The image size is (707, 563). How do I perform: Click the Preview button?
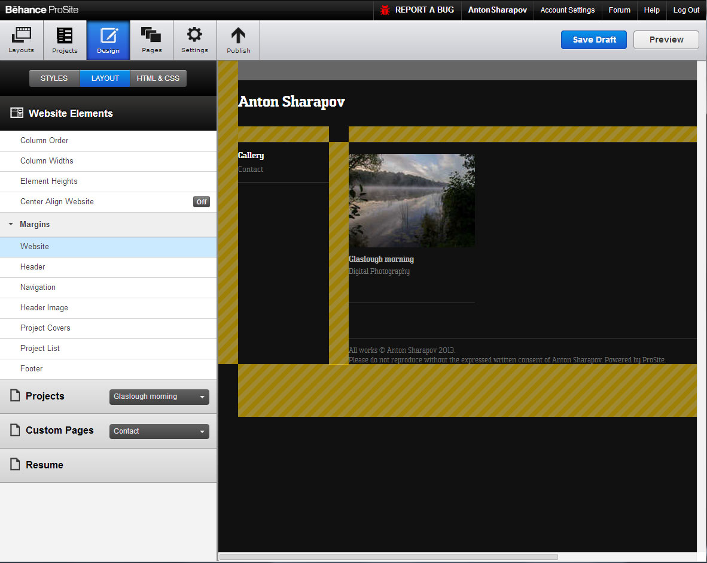click(666, 40)
